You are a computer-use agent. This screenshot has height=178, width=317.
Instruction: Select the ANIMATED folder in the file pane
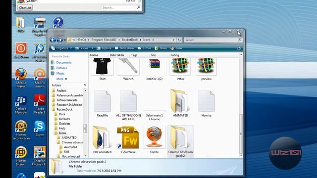click(180, 104)
